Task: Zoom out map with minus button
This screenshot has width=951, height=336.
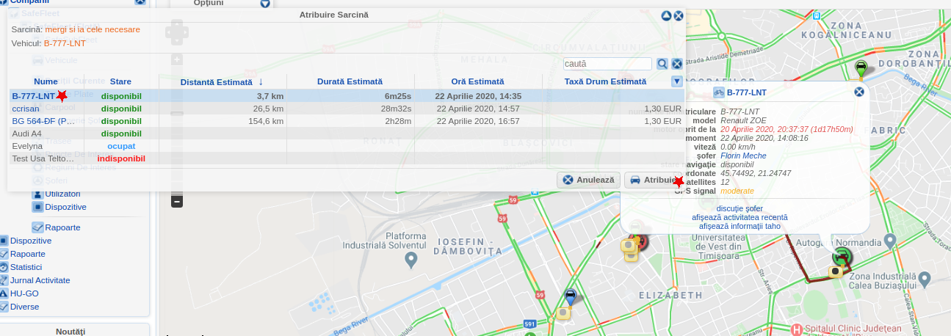Action: pos(176,200)
